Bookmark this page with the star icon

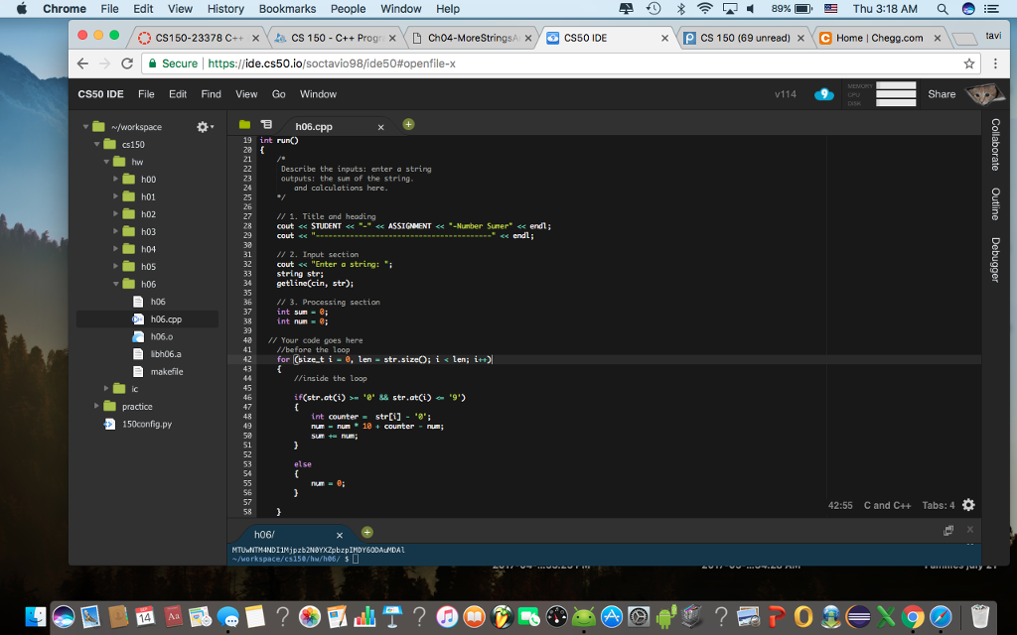coord(969,63)
